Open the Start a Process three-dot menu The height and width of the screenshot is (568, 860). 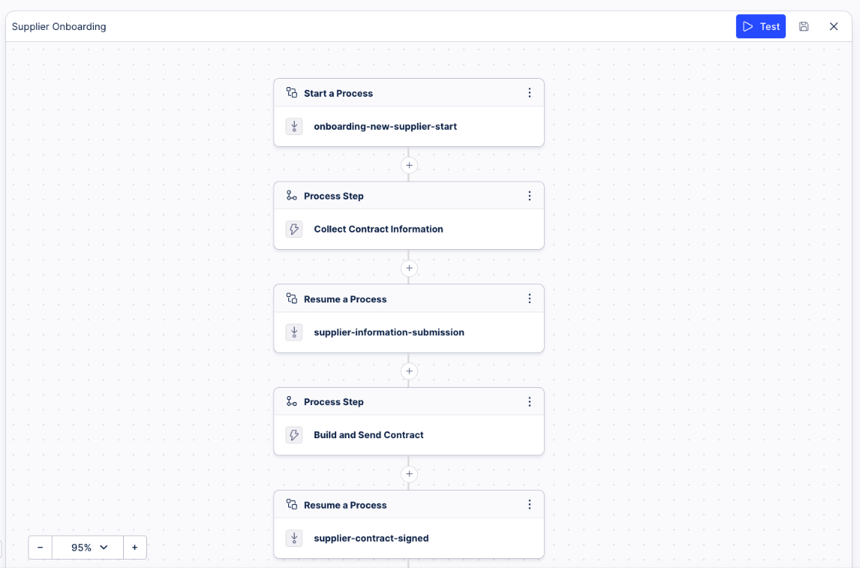pos(529,92)
